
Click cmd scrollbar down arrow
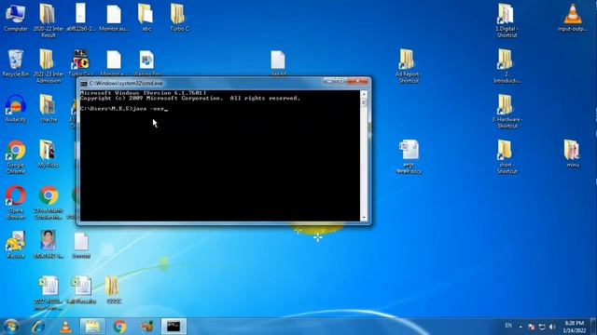(x=364, y=218)
